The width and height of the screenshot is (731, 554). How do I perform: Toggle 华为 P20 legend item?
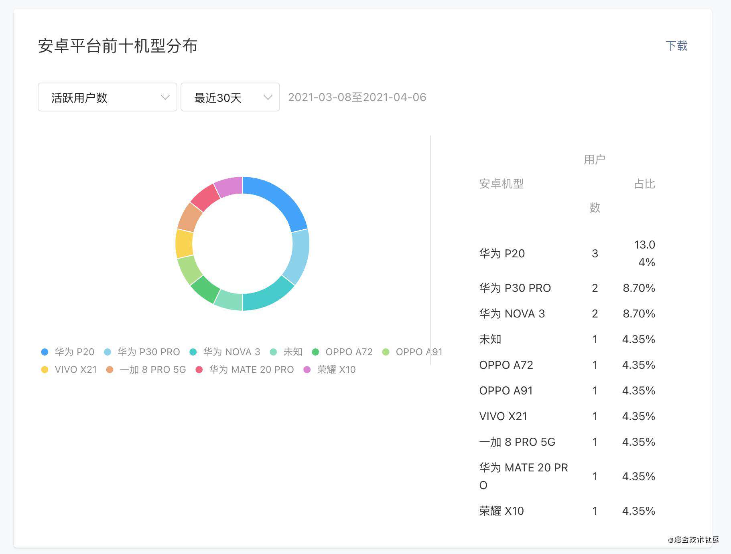tap(67, 352)
